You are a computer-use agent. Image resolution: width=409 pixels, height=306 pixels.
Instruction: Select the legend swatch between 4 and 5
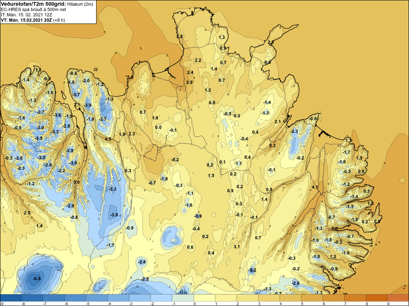[x=290, y=298]
